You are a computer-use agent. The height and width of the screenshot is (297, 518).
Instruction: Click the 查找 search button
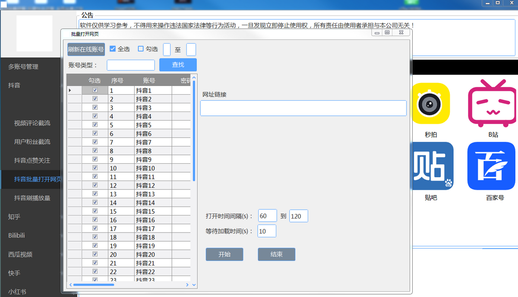point(178,65)
